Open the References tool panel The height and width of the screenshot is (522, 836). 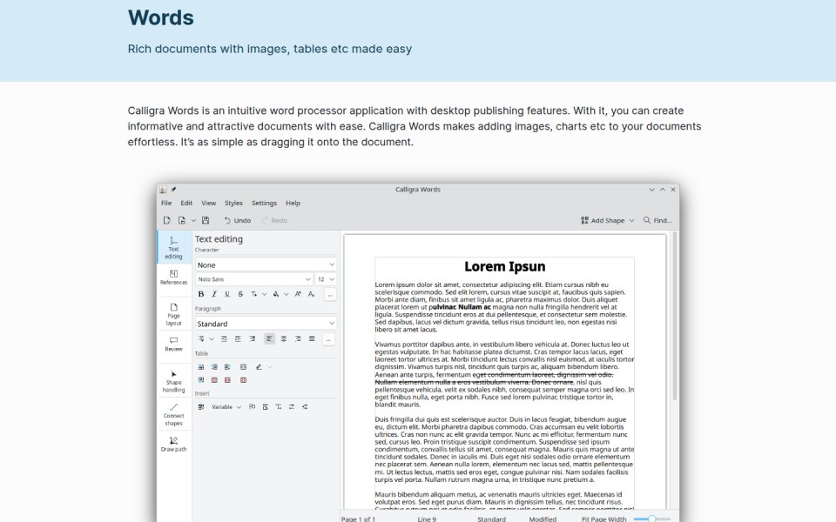pyautogui.click(x=174, y=278)
